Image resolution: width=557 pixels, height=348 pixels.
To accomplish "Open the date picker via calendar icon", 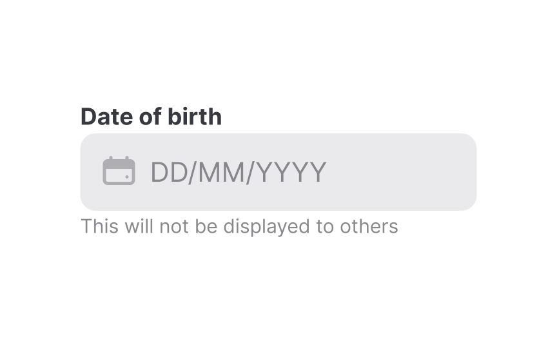I will [x=119, y=171].
